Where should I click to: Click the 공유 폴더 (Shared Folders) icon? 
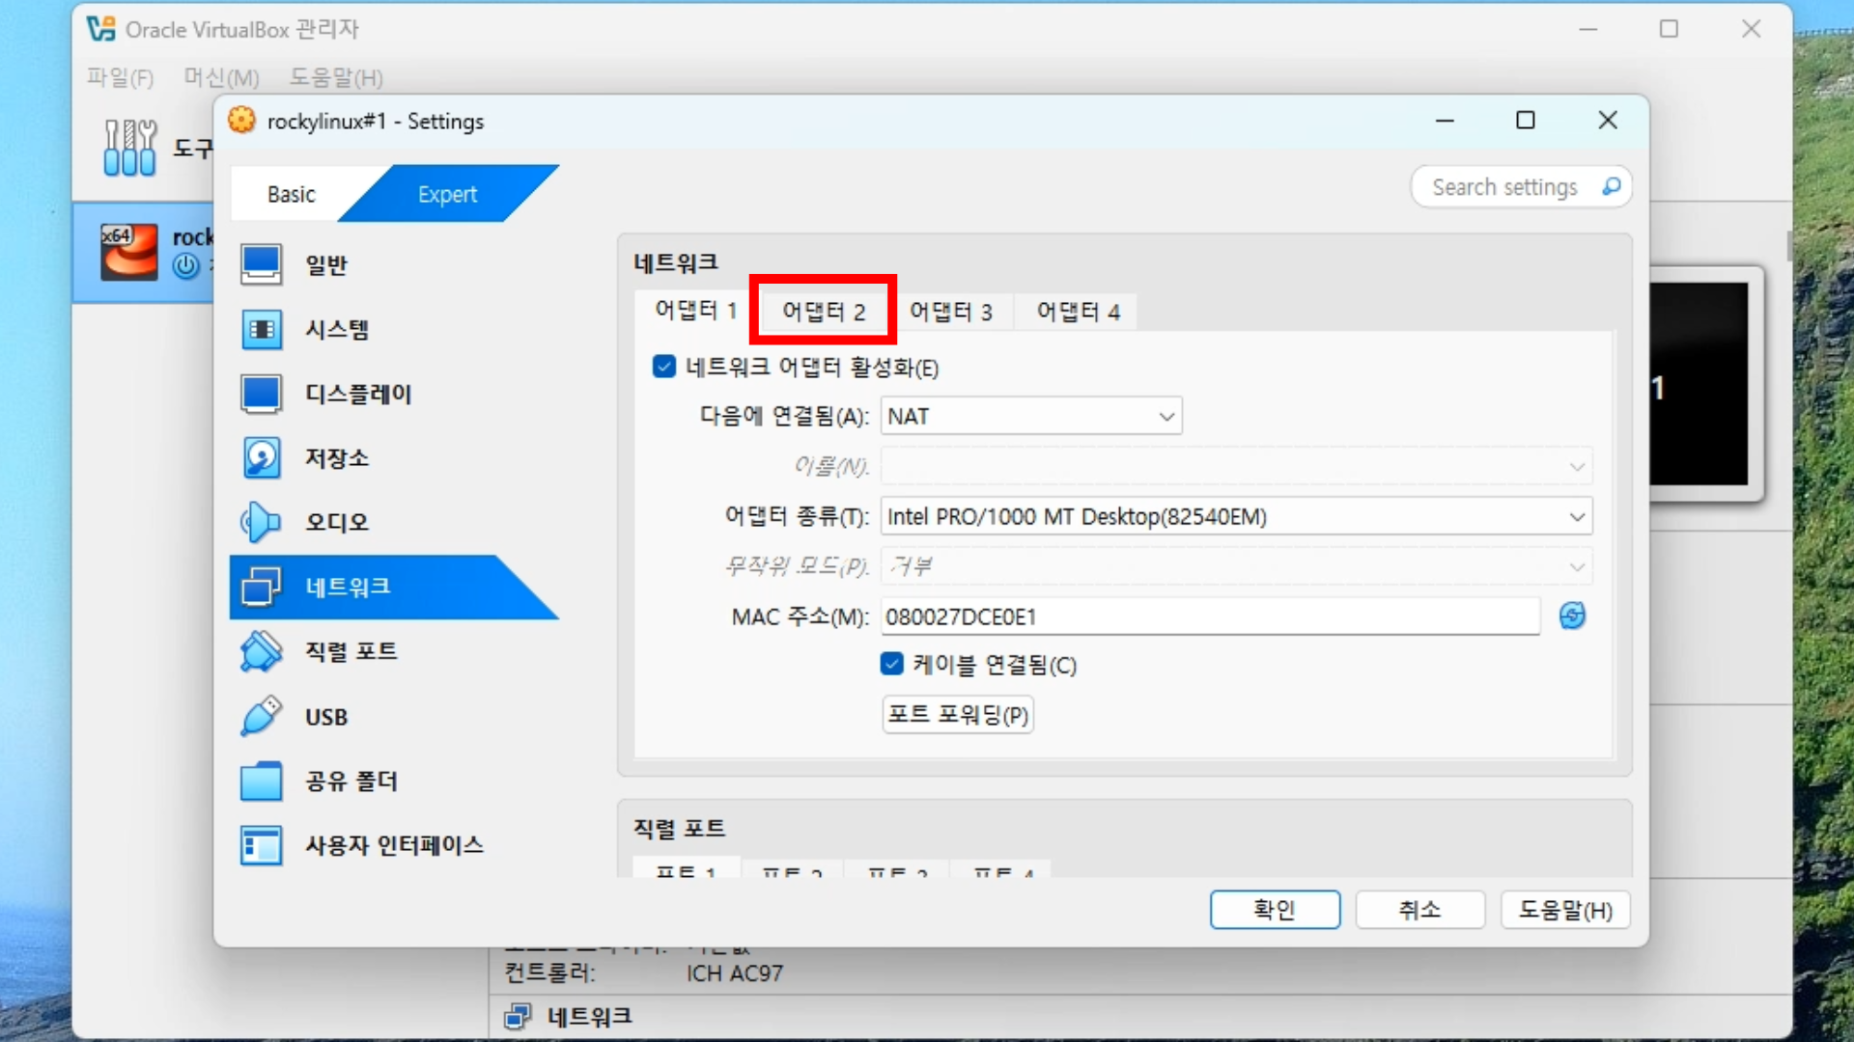coord(262,781)
